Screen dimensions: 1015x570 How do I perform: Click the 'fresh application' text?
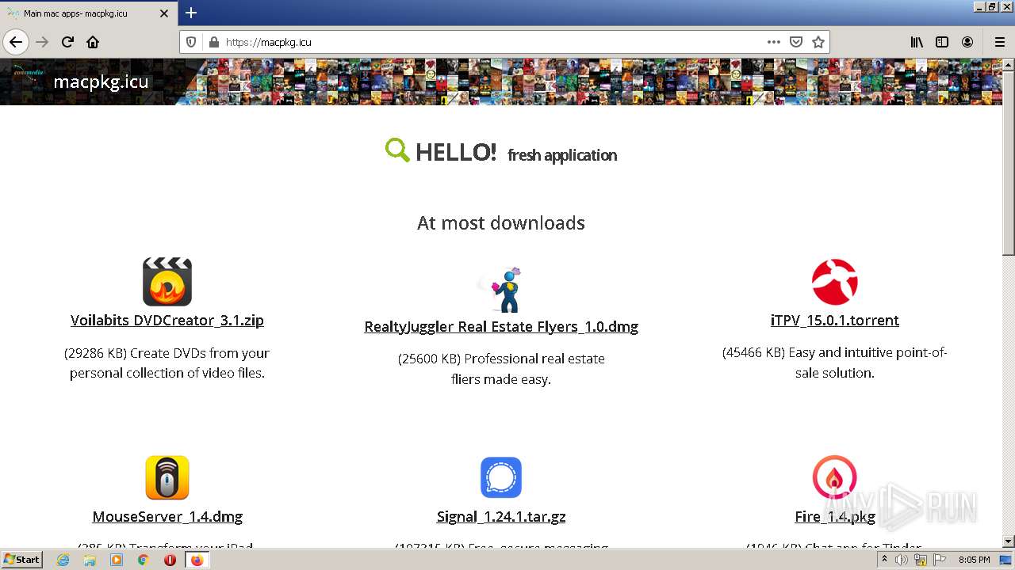[562, 155]
